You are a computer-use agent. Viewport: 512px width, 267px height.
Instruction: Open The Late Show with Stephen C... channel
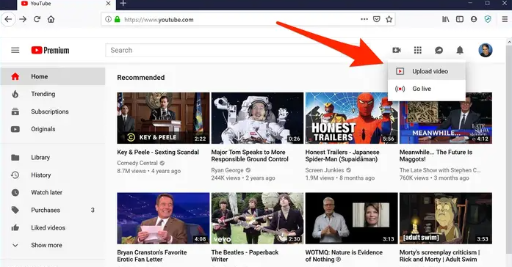tap(440, 170)
